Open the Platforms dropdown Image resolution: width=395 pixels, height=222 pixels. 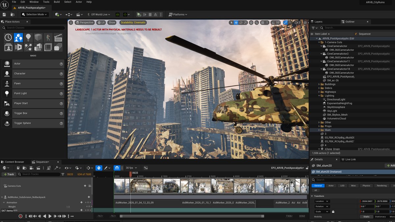pyautogui.click(x=178, y=14)
